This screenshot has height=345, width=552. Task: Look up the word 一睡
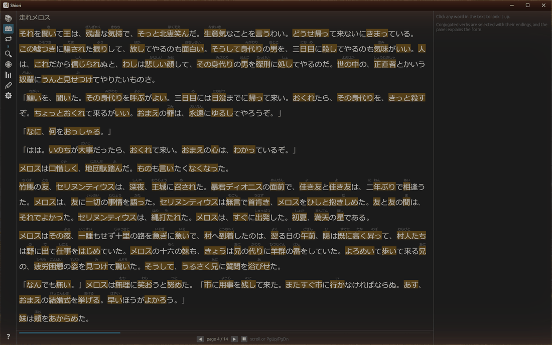pos(85,236)
